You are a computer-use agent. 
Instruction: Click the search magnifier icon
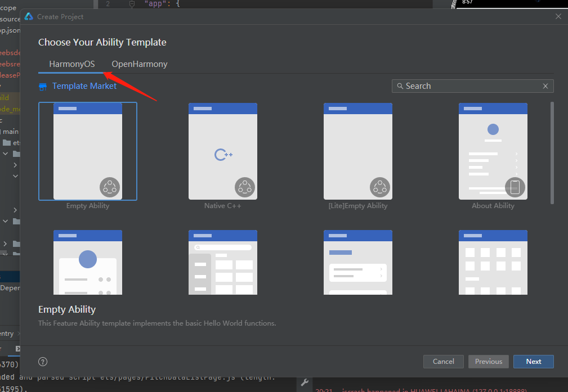400,86
